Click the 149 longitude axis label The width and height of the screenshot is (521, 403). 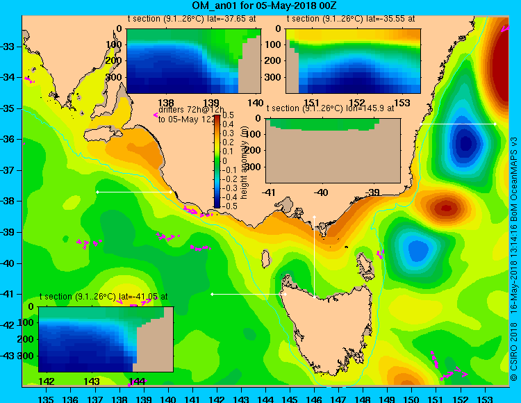[388, 399]
